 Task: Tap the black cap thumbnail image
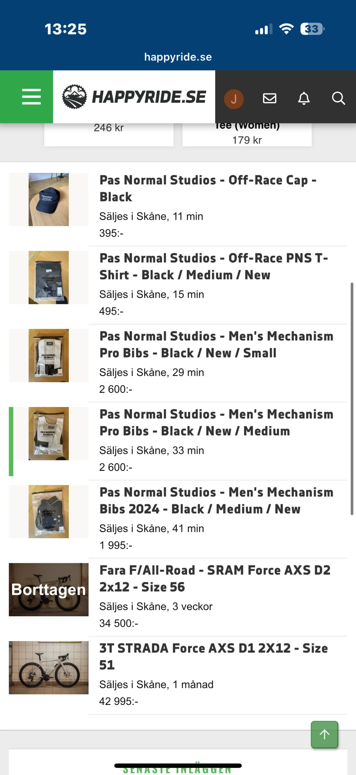49,199
